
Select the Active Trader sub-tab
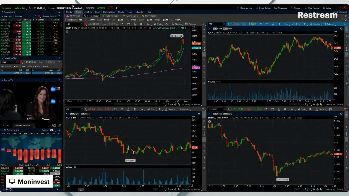(x=130, y=16)
